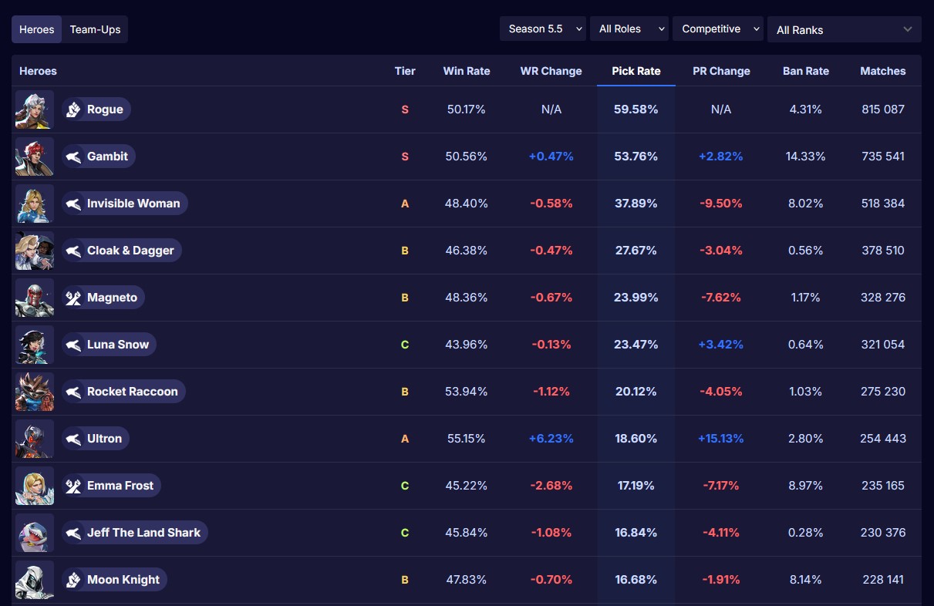The image size is (934, 606).
Task: Open Cloak & Dagger's hero portrait
Action: (35, 251)
